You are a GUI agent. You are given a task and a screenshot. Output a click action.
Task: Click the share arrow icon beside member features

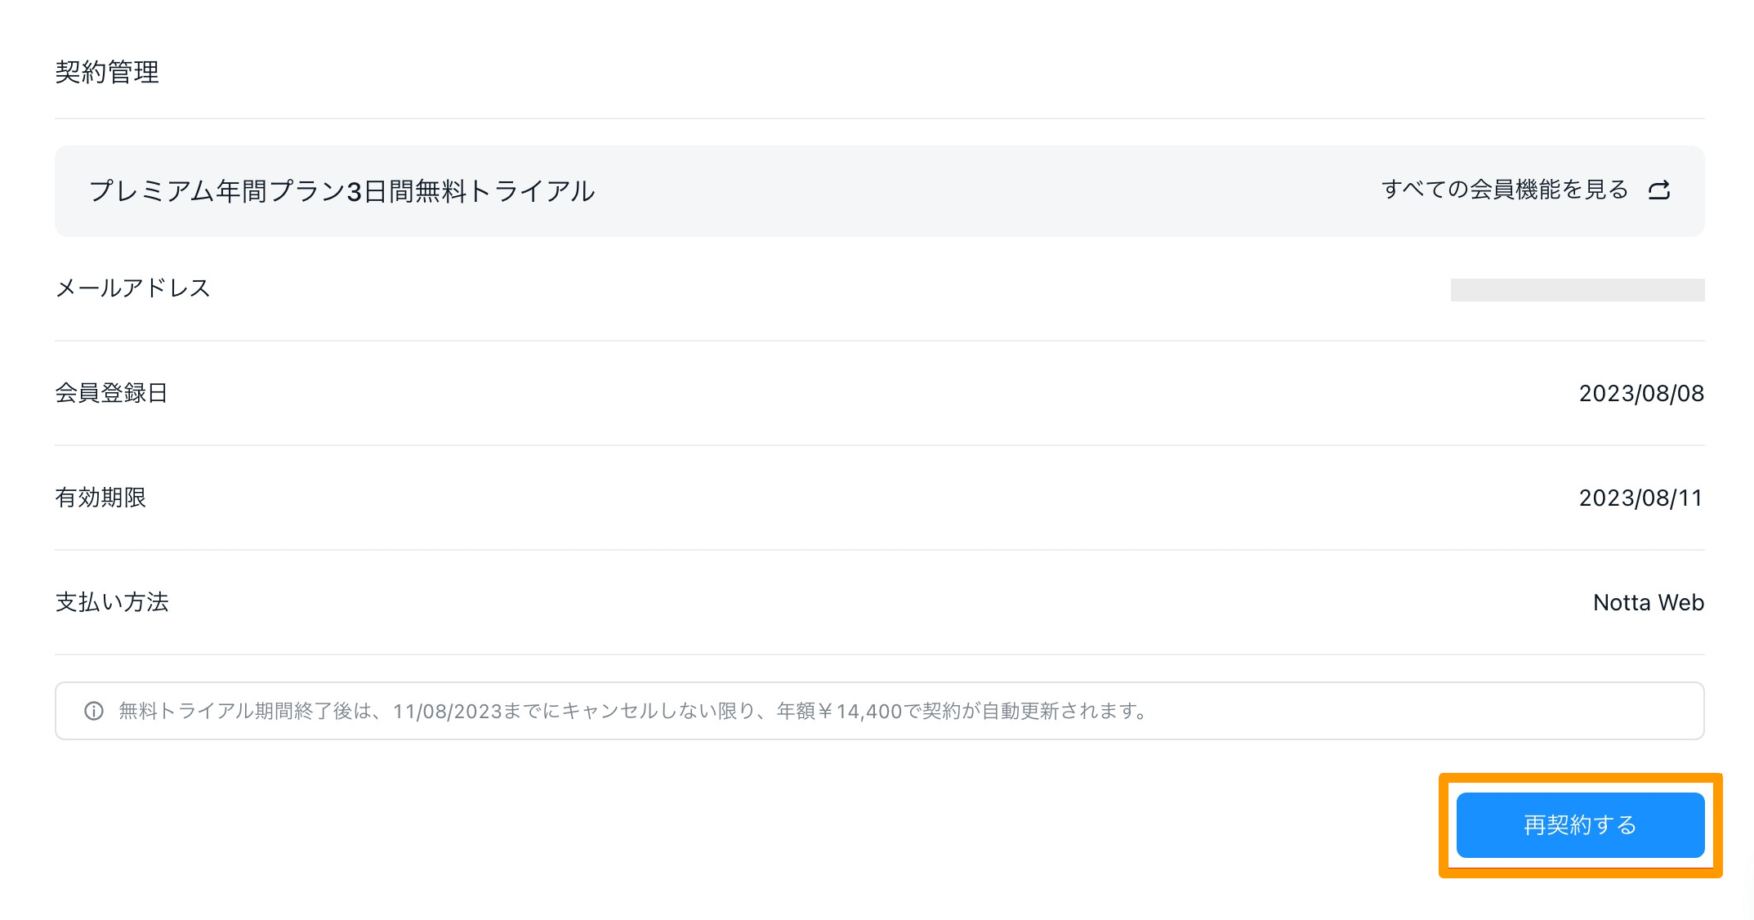coord(1658,190)
